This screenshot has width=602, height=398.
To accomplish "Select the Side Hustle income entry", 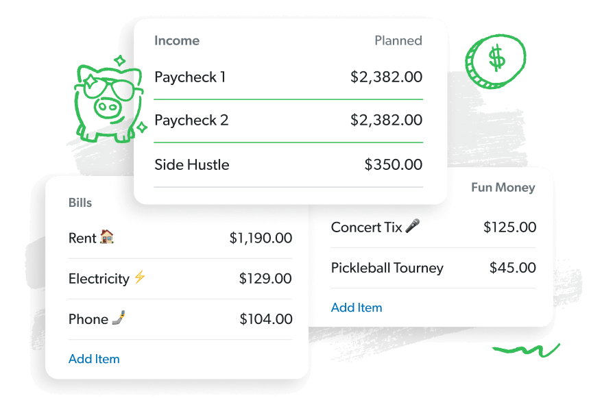I will (x=192, y=164).
